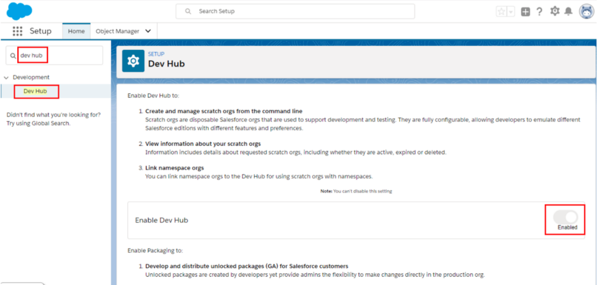Click the 'Create and manage scratch orgs' heading

point(224,111)
